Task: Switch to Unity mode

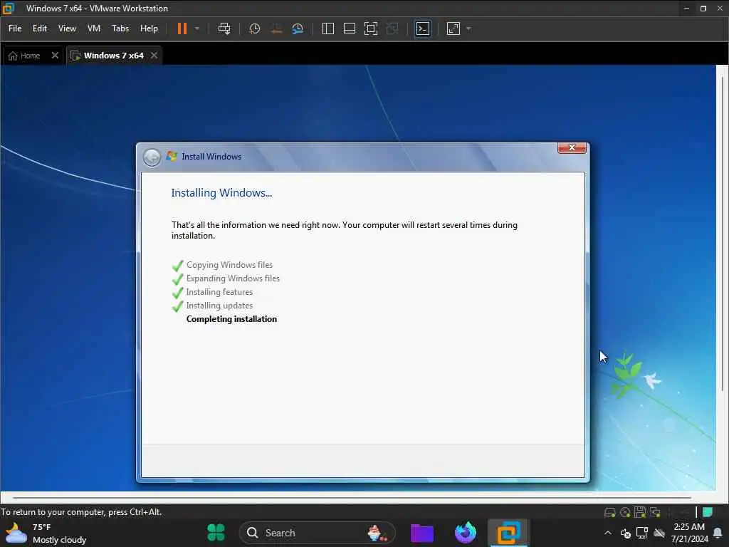Action: (392, 28)
